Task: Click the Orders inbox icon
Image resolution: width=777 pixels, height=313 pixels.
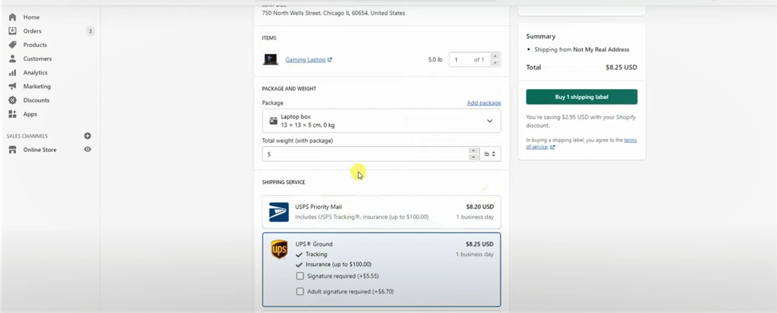Action: 13,31
